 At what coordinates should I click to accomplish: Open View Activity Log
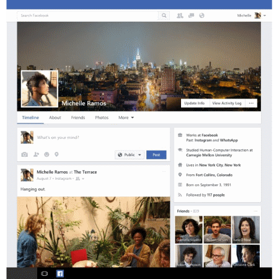[227, 103]
